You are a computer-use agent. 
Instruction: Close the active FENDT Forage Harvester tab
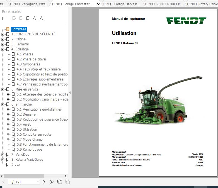(x=98, y=4)
